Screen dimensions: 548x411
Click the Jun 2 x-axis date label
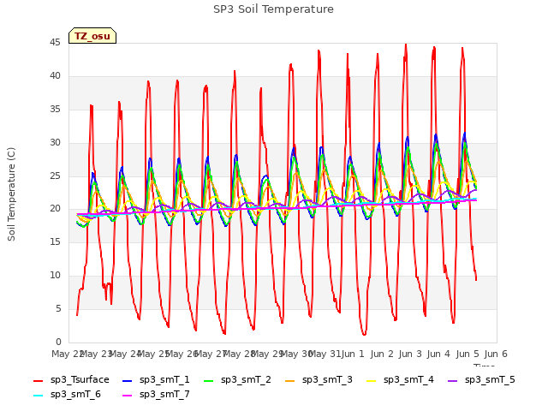tap(382, 354)
